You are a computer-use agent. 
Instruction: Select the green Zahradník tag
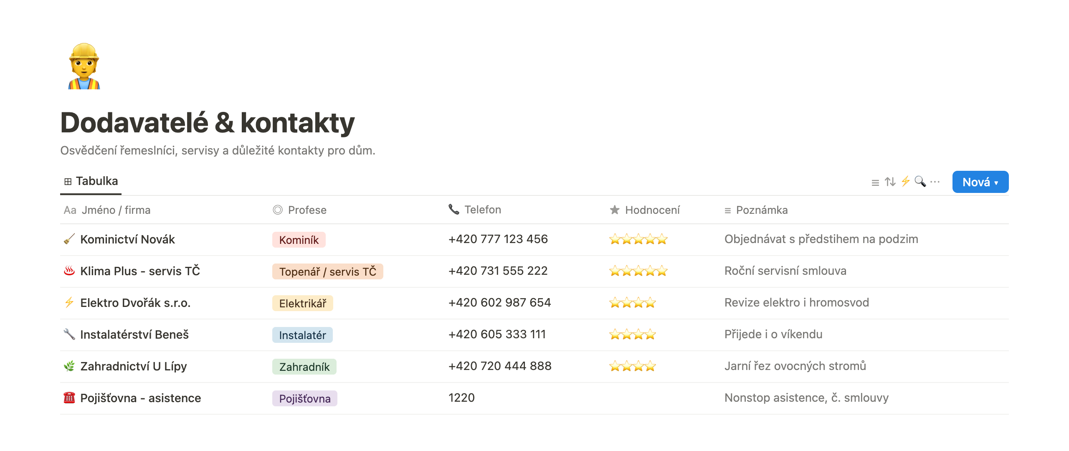coord(304,367)
